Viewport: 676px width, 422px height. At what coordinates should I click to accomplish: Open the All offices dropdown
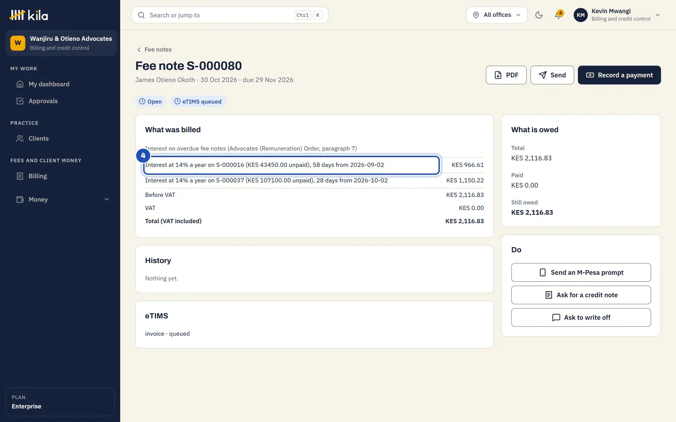click(x=497, y=15)
